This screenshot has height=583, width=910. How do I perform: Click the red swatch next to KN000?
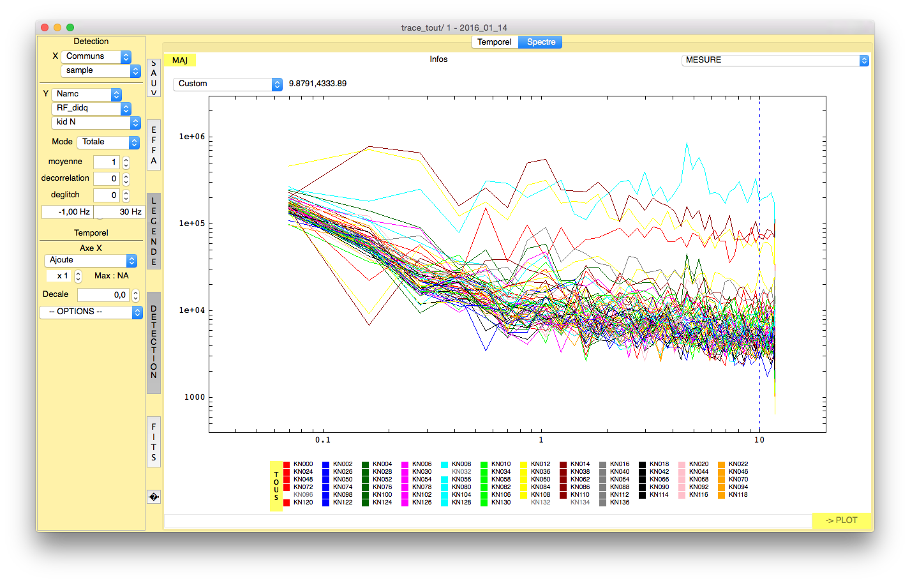pos(287,464)
